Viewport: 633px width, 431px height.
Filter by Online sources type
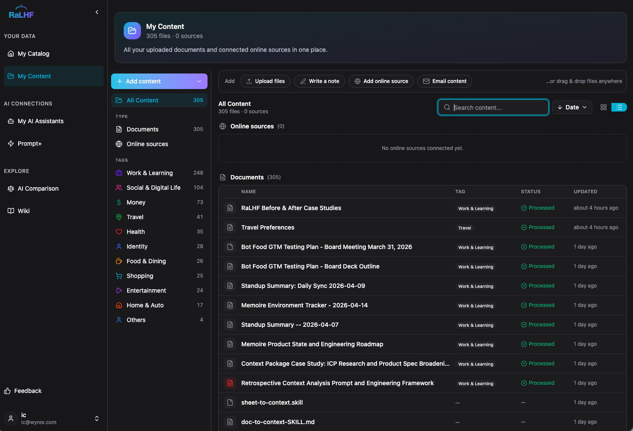tap(159, 144)
